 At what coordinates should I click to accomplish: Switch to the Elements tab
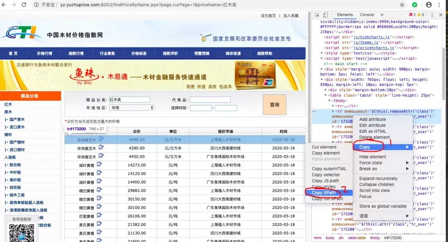345,15
